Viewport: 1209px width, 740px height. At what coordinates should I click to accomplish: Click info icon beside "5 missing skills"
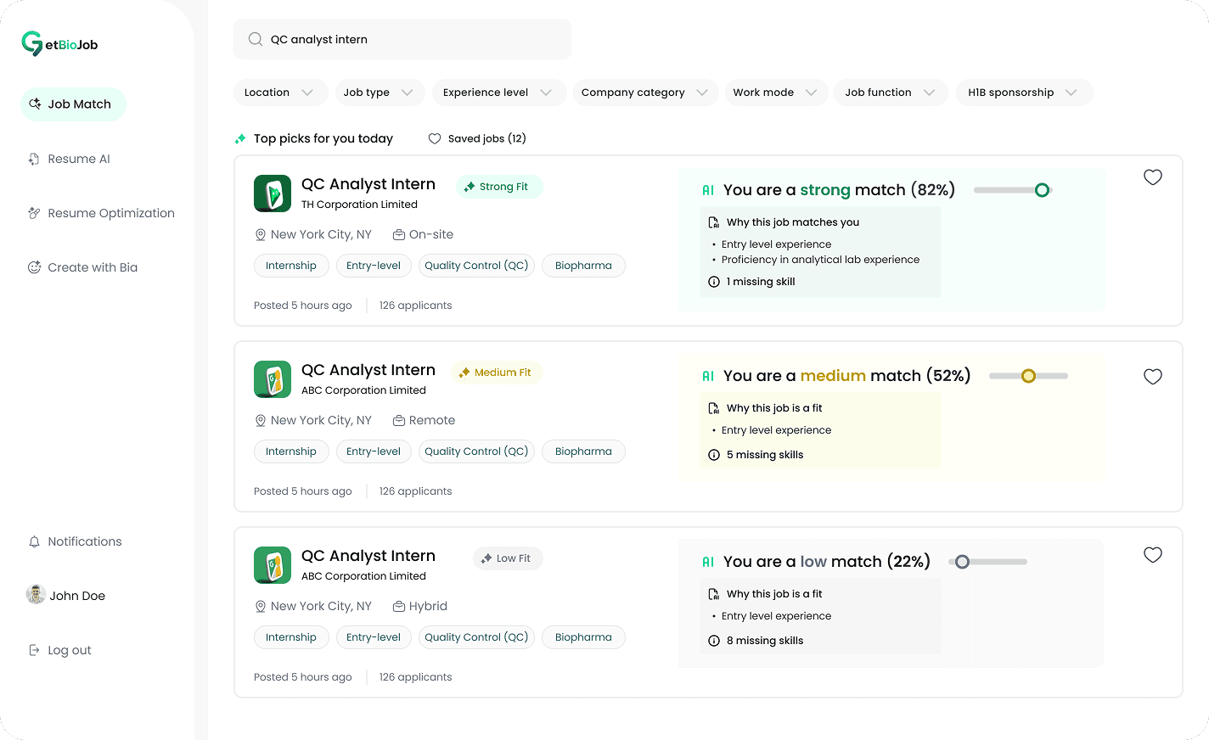(x=714, y=455)
